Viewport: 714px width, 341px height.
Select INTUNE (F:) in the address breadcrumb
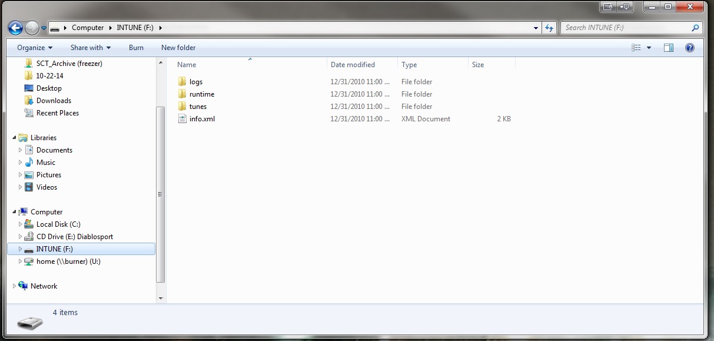[x=136, y=28]
